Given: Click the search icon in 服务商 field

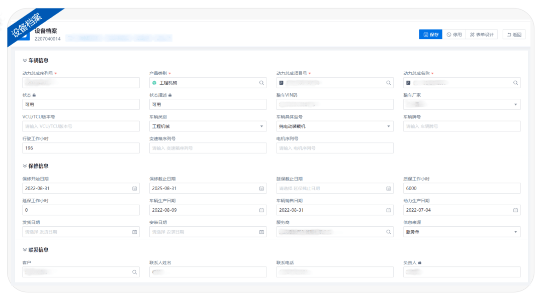Looking at the screenshot, I should [389, 232].
